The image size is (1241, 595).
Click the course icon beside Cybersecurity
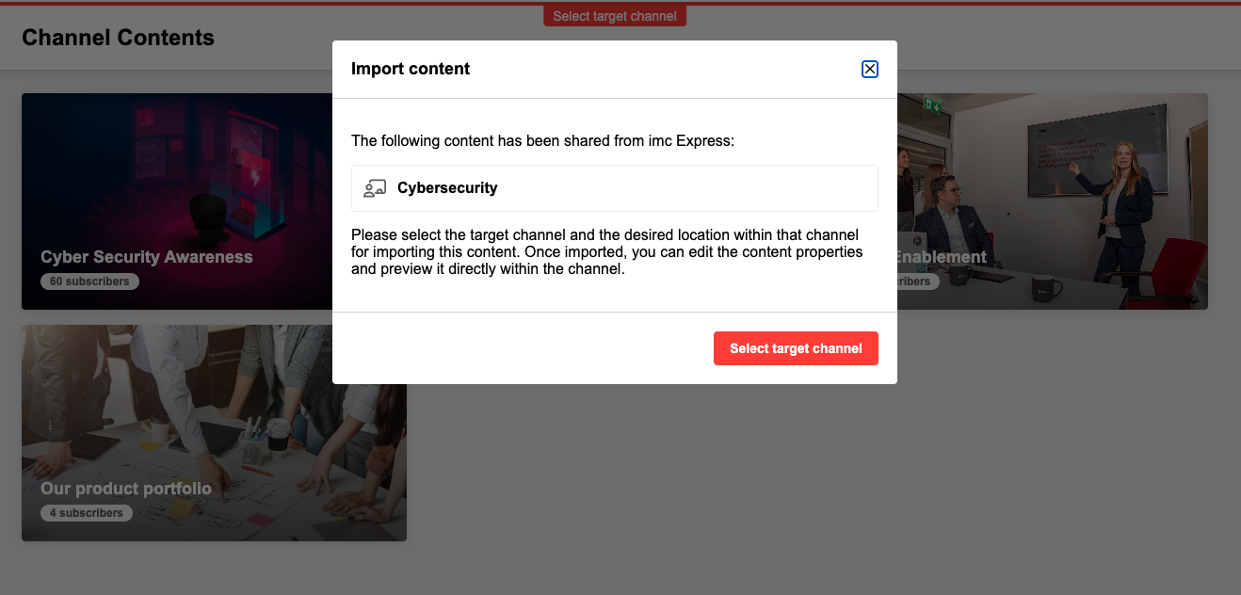(375, 188)
